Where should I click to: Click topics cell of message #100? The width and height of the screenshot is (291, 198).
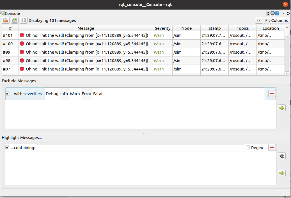tap(242, 44)
